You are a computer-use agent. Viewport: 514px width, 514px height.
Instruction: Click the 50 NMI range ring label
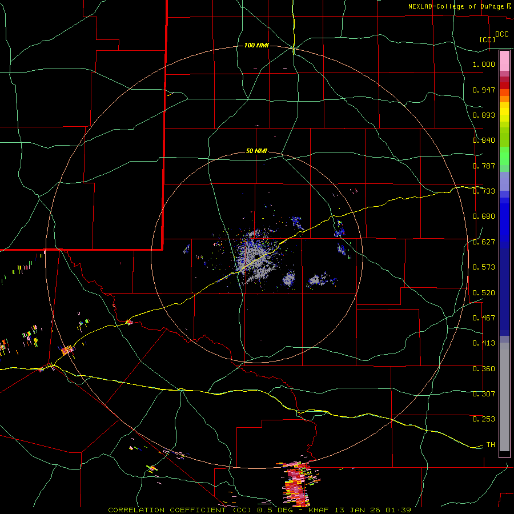tap(256, 151)
